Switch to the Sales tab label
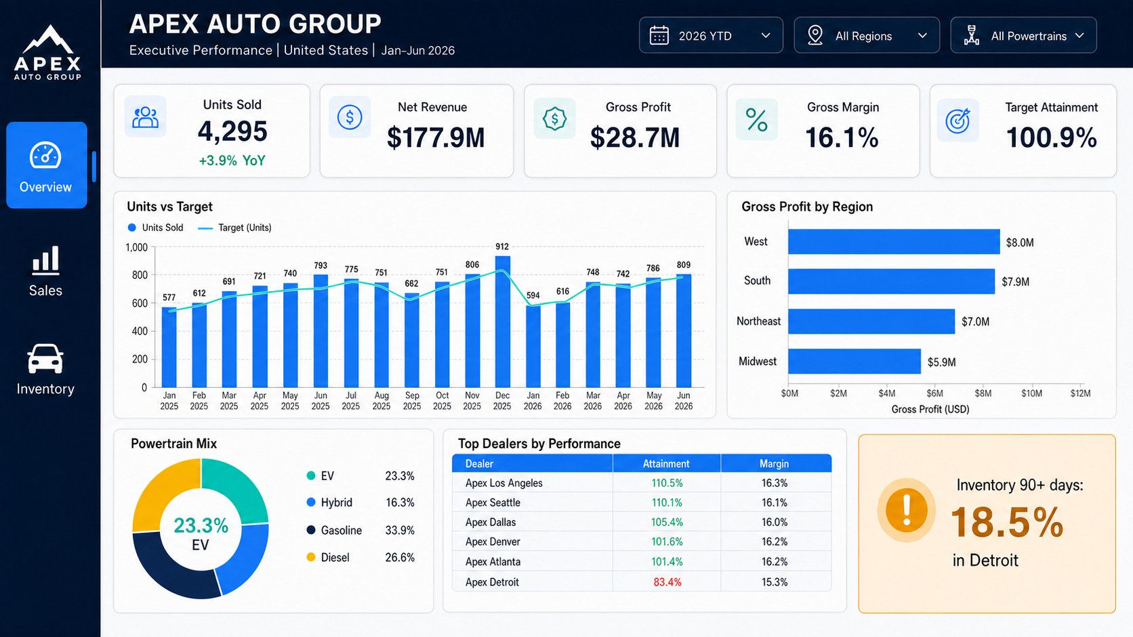This screenshot has height=637, width=1133. click(45, 290)
